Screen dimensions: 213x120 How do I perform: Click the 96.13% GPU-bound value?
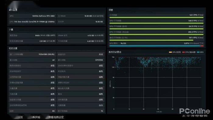(123, 43)
